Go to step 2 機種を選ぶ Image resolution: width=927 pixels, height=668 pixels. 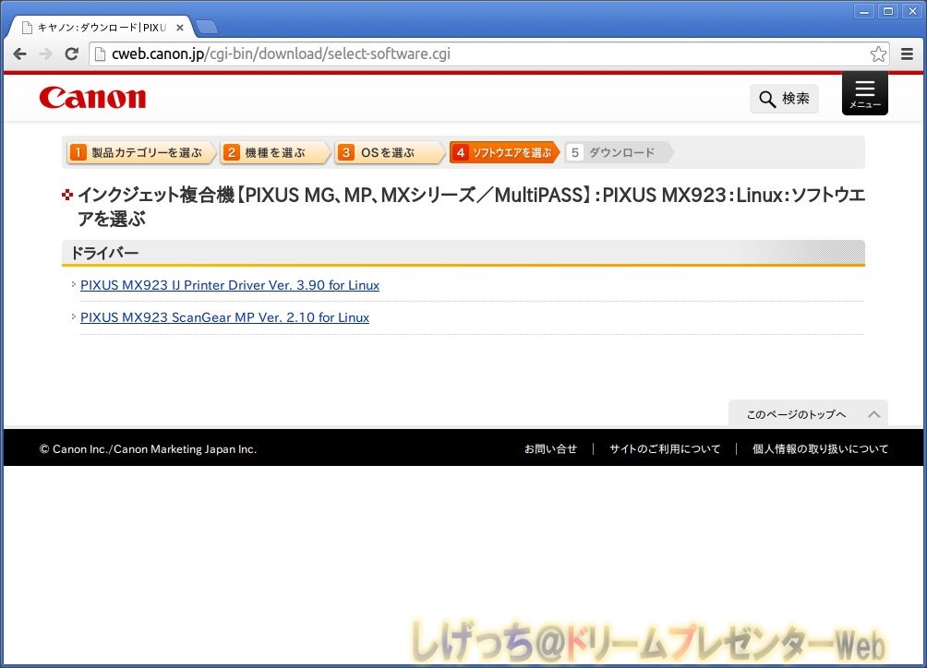tap(273, 152)
